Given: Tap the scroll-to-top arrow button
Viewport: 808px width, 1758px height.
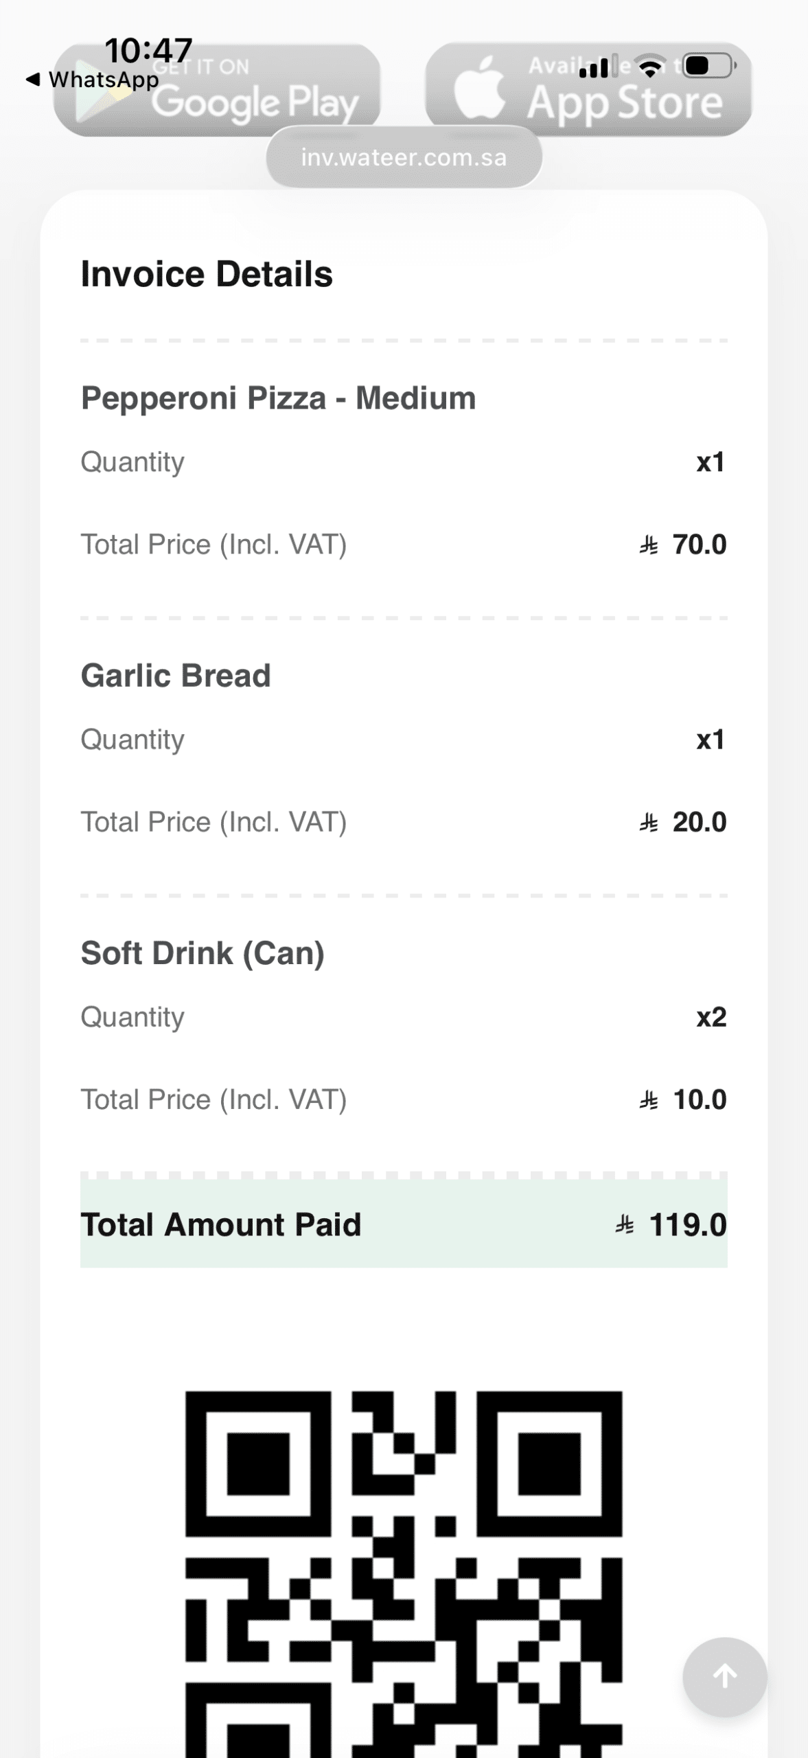Looking at the screenshot, I should (x=724, y=1676).
